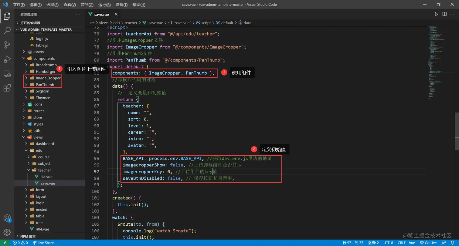459x246 pixels.
Task: Expand the router folder
Action: point(49,111)
